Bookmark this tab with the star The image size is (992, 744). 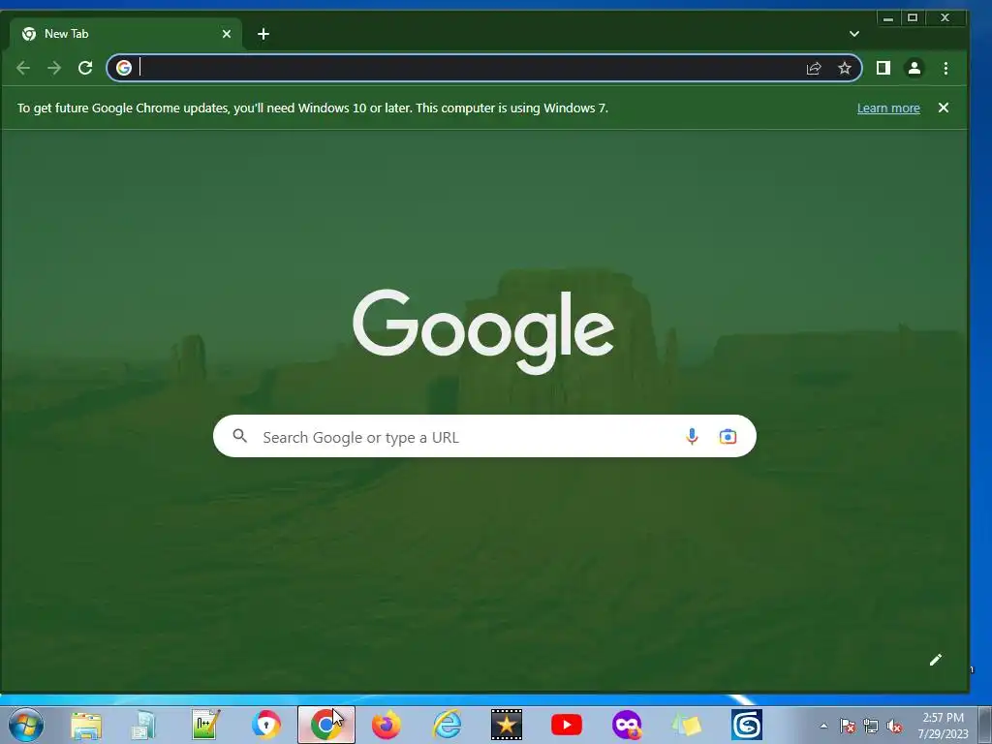pyautogui.click(x=845, y=69)
